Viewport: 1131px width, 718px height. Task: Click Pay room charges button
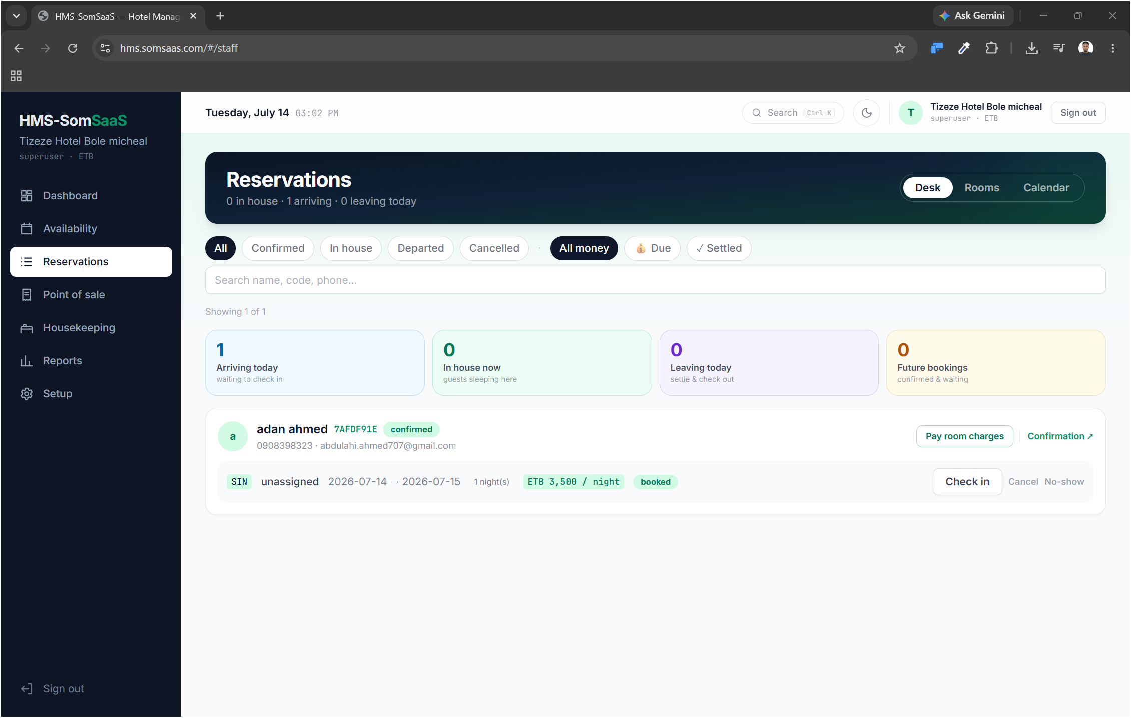pos(964,436)
